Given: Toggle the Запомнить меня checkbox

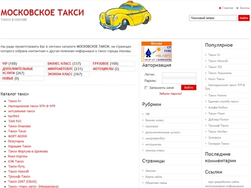Looking at the screenshot, I should (x=146, y=88).
